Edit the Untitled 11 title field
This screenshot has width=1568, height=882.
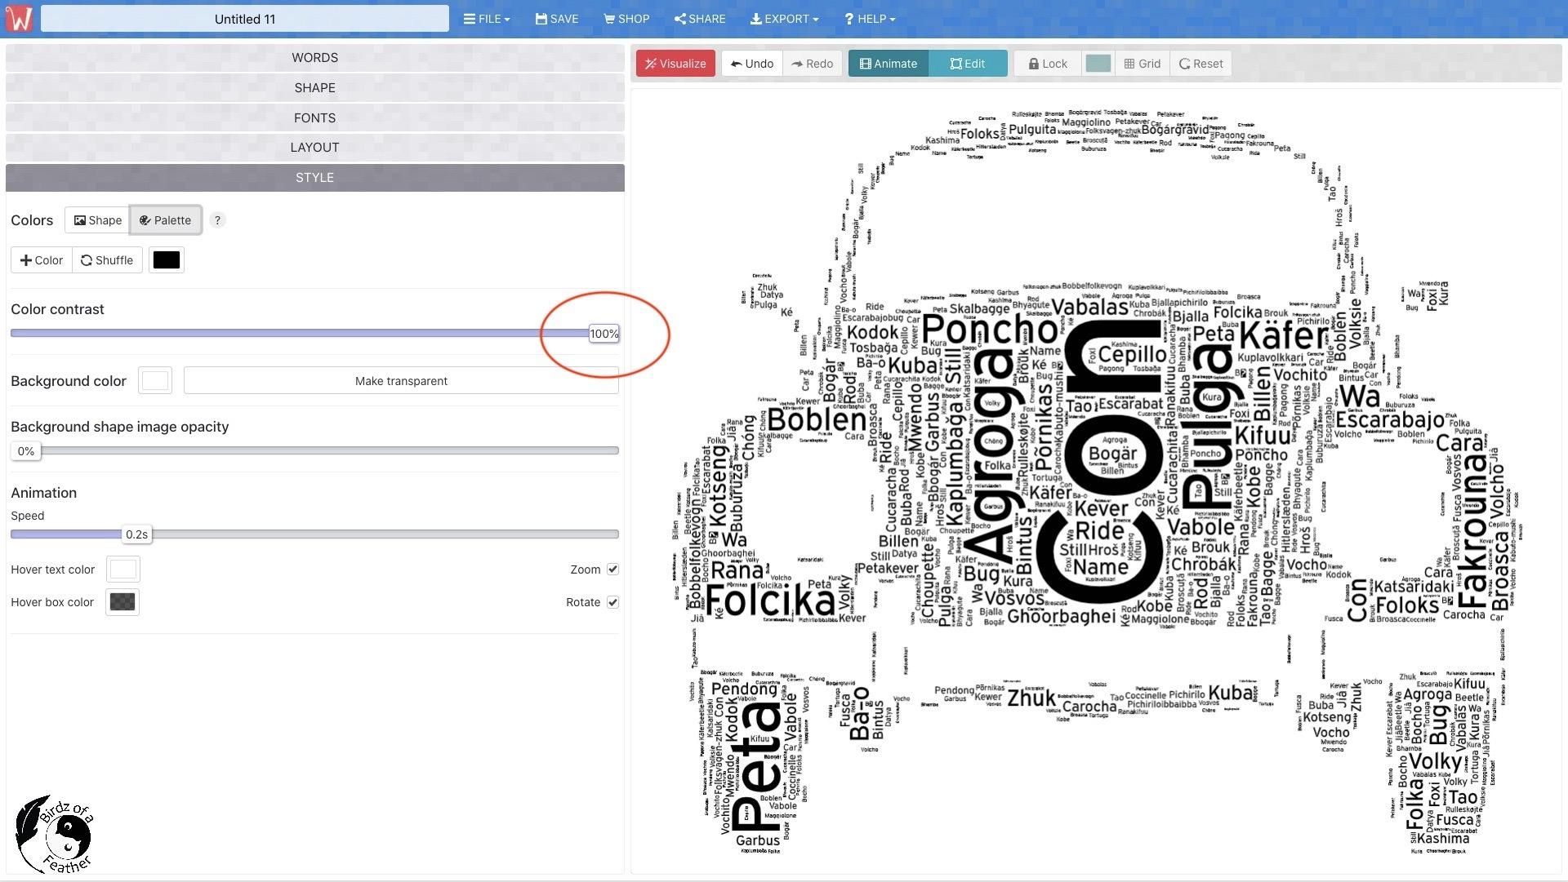click(x=245, y=19)
